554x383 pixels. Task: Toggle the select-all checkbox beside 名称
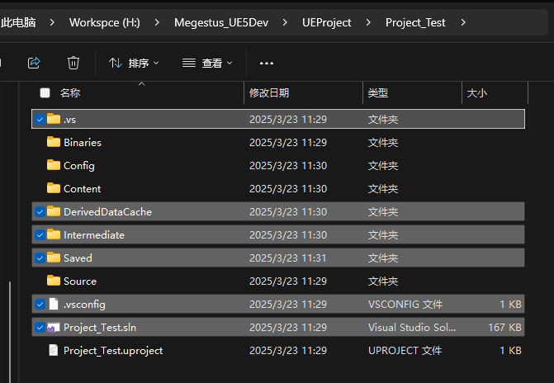coord(45,93)
